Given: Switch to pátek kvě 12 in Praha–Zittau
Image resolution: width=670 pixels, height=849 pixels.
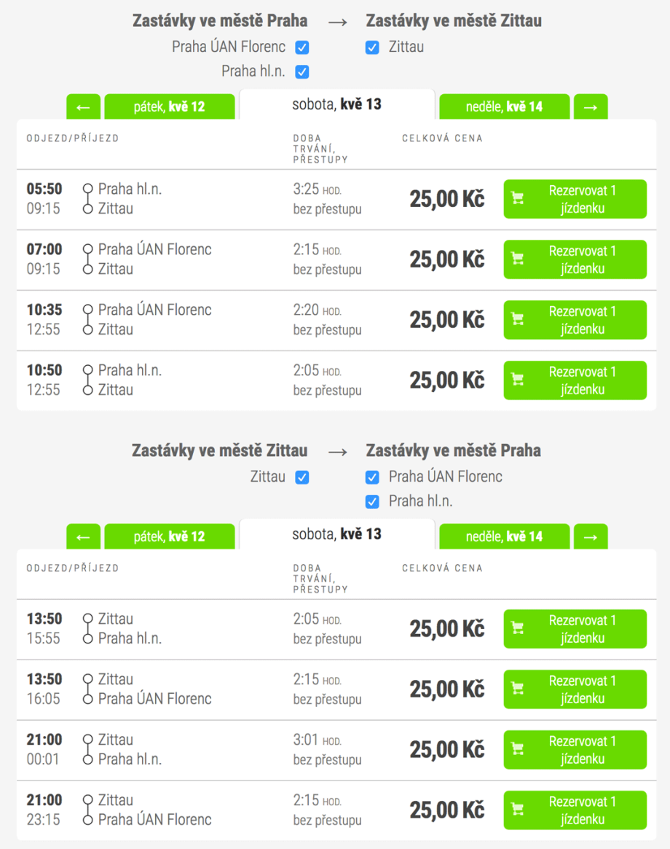Looking at the screenshot, I should tap(170, 107).
